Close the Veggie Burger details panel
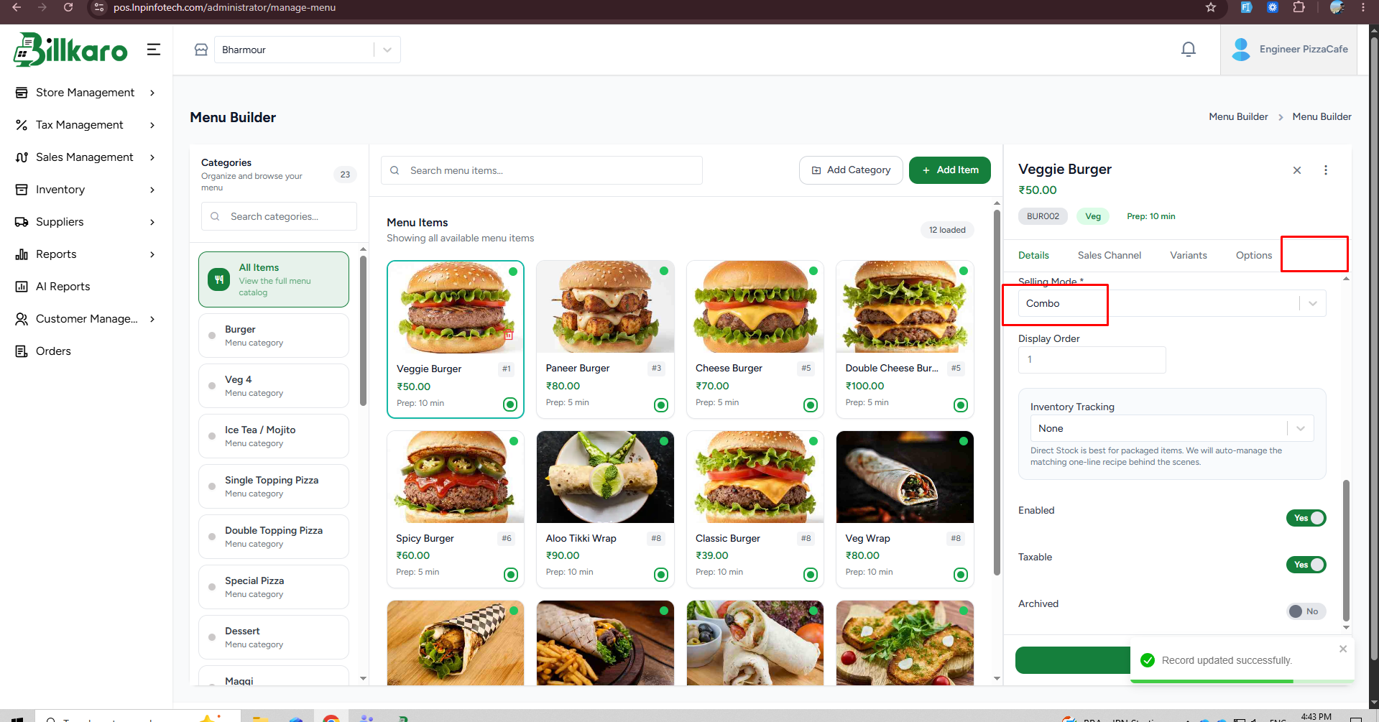This screenshot has width=1379, height=722. (1297, 170)
